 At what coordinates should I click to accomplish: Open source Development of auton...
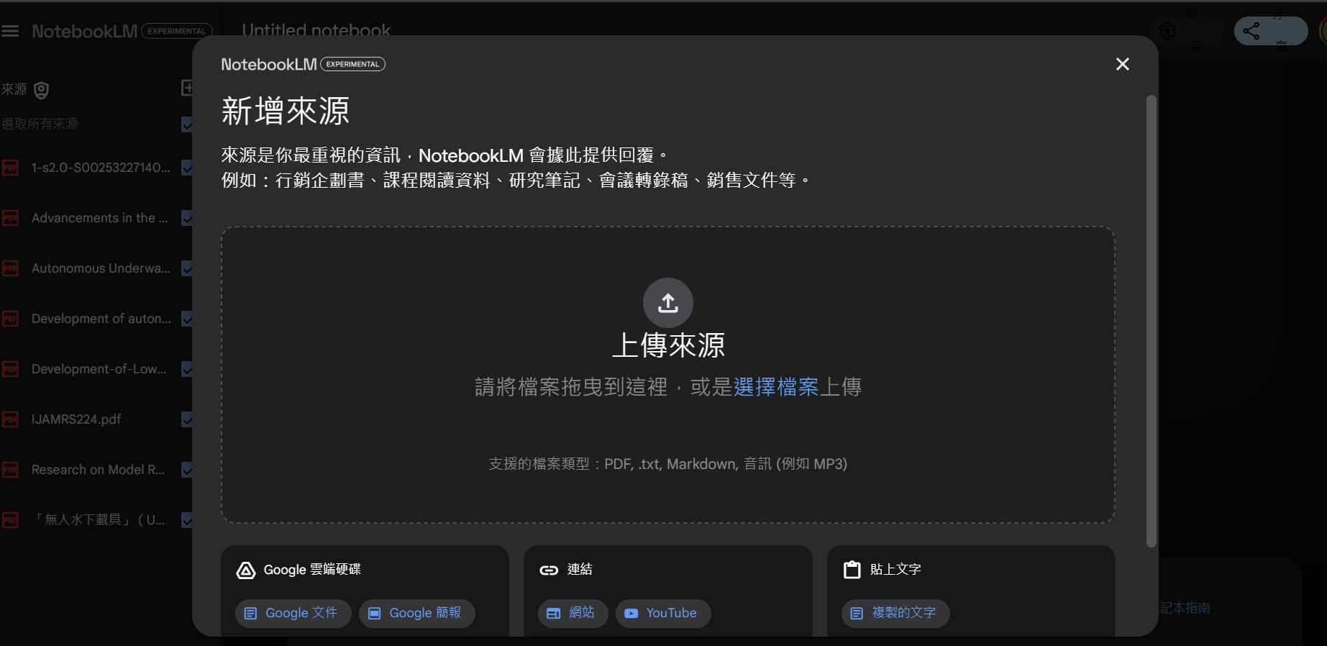click(101, 319)
